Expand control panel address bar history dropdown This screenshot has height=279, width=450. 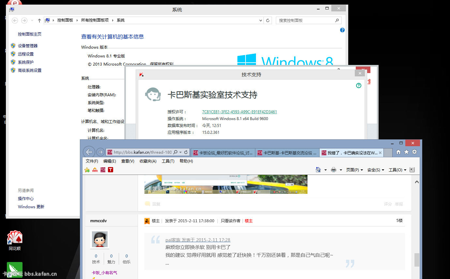(261, 20)
